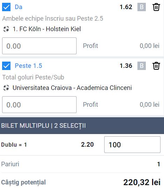Open the 1. FC Köln - Holstein Kiel match

47,29
